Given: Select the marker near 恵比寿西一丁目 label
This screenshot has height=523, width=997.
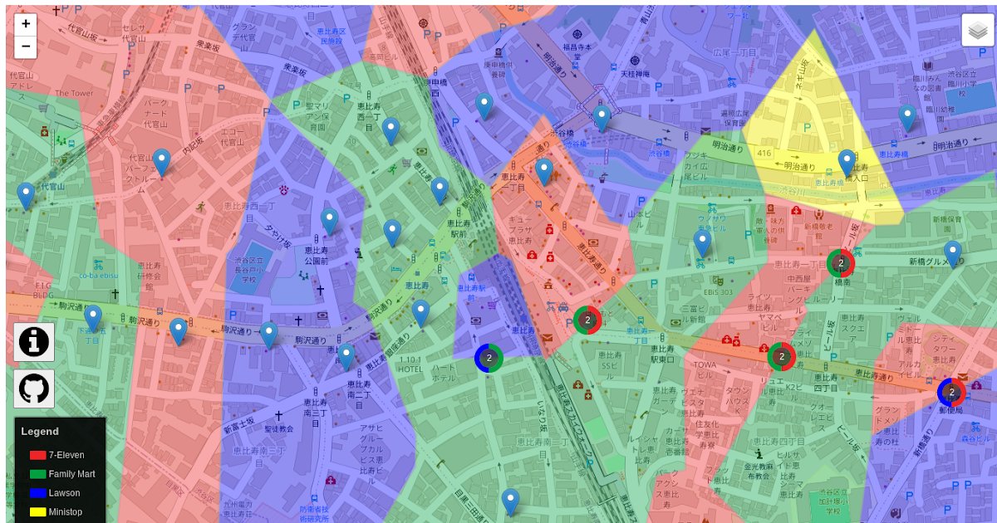Looking at the screenshot, I should pos(391,132).
